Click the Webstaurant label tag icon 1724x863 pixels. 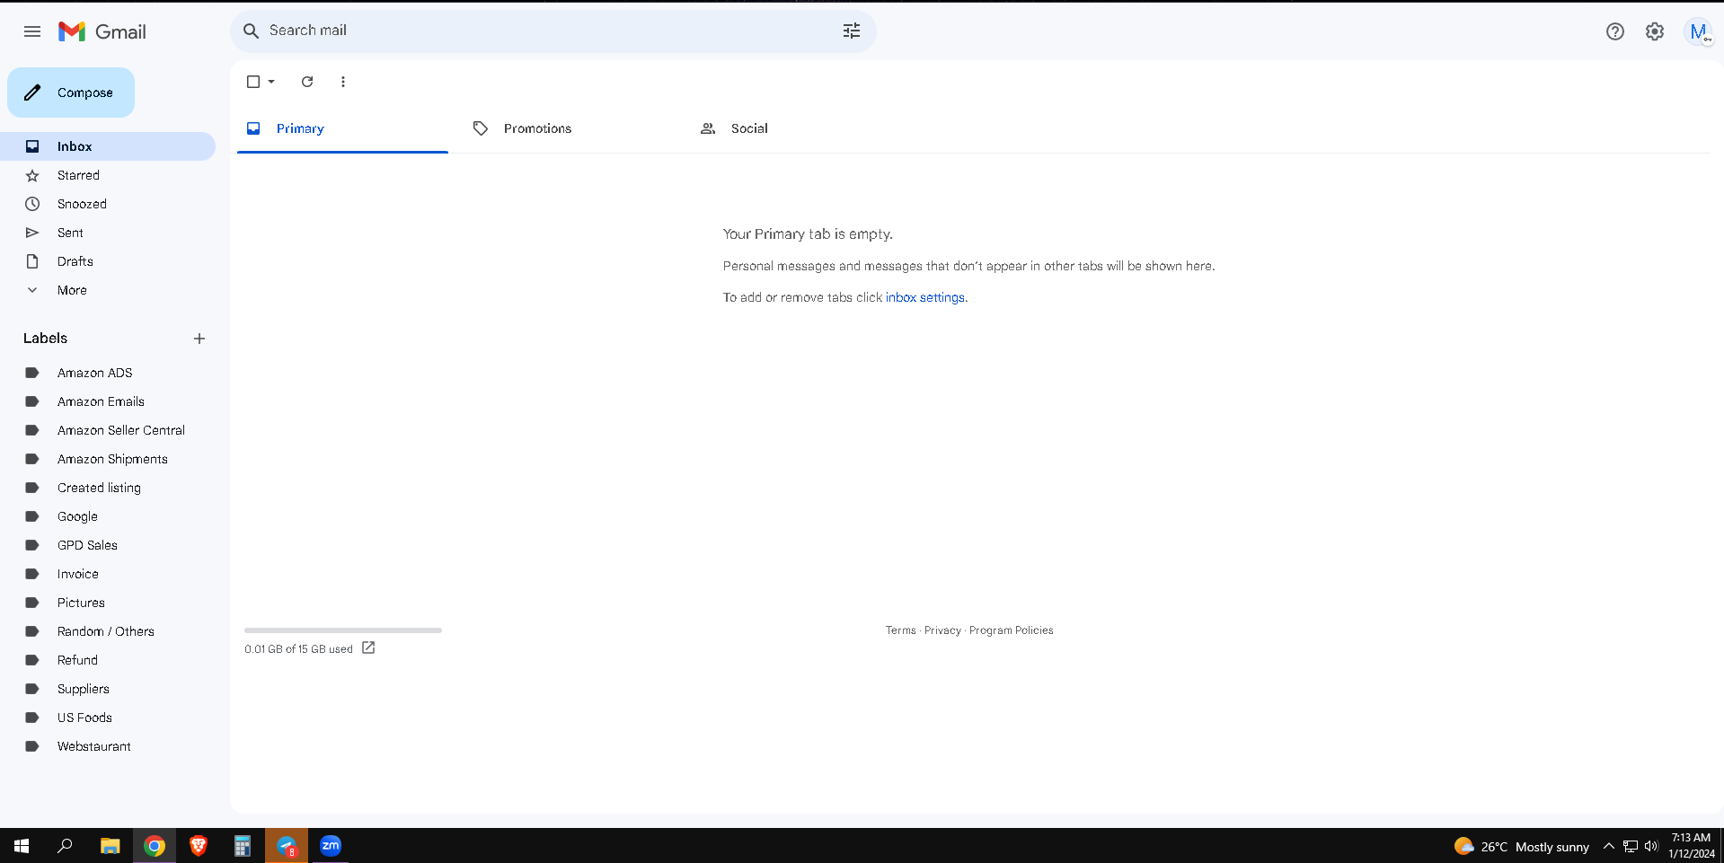[32, 746]
